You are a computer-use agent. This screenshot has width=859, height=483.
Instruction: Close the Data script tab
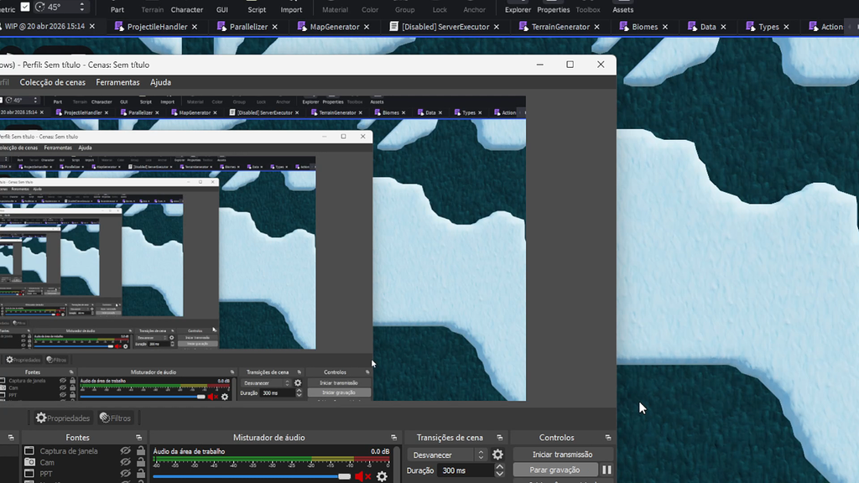723,27
